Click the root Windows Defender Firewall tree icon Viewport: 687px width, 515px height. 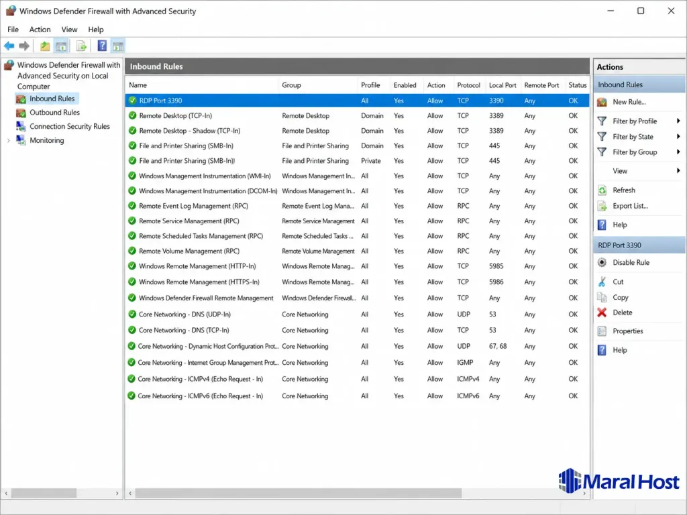click(9, 65)
